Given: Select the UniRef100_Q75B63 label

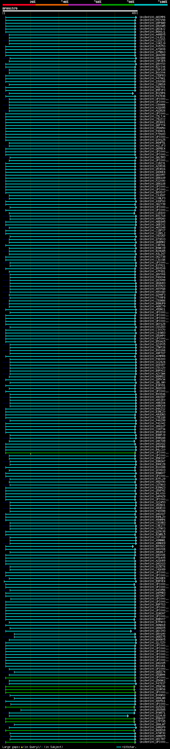Looking at the screenshot, I should point(152,52).
